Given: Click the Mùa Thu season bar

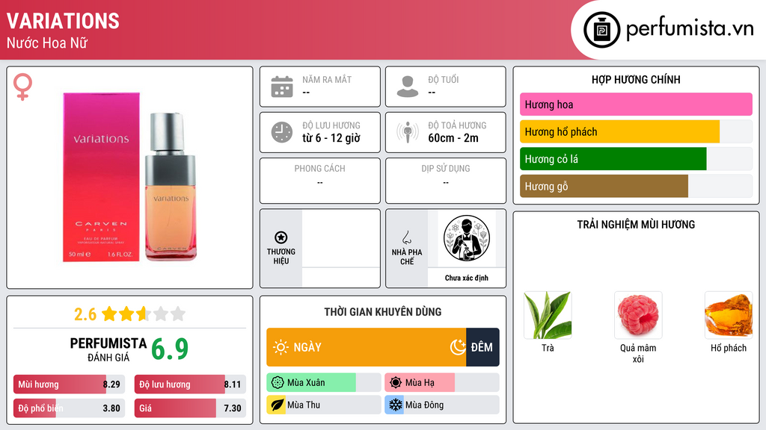Looking at the screenshot, I should (x=324, y=405).
